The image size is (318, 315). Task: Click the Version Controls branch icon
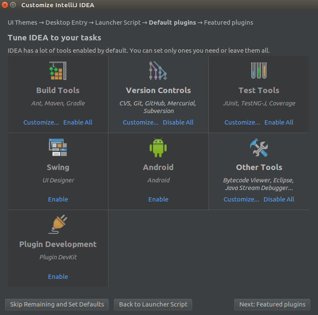click(158, 71)
